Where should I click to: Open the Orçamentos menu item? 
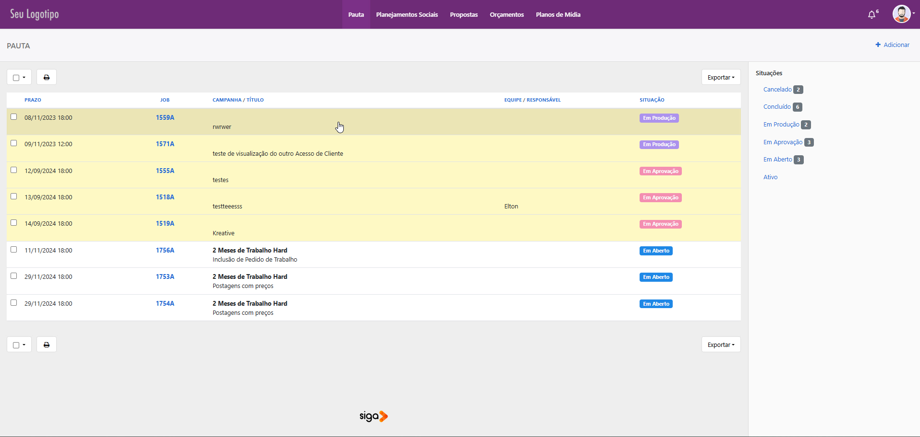tap(507, 15)
